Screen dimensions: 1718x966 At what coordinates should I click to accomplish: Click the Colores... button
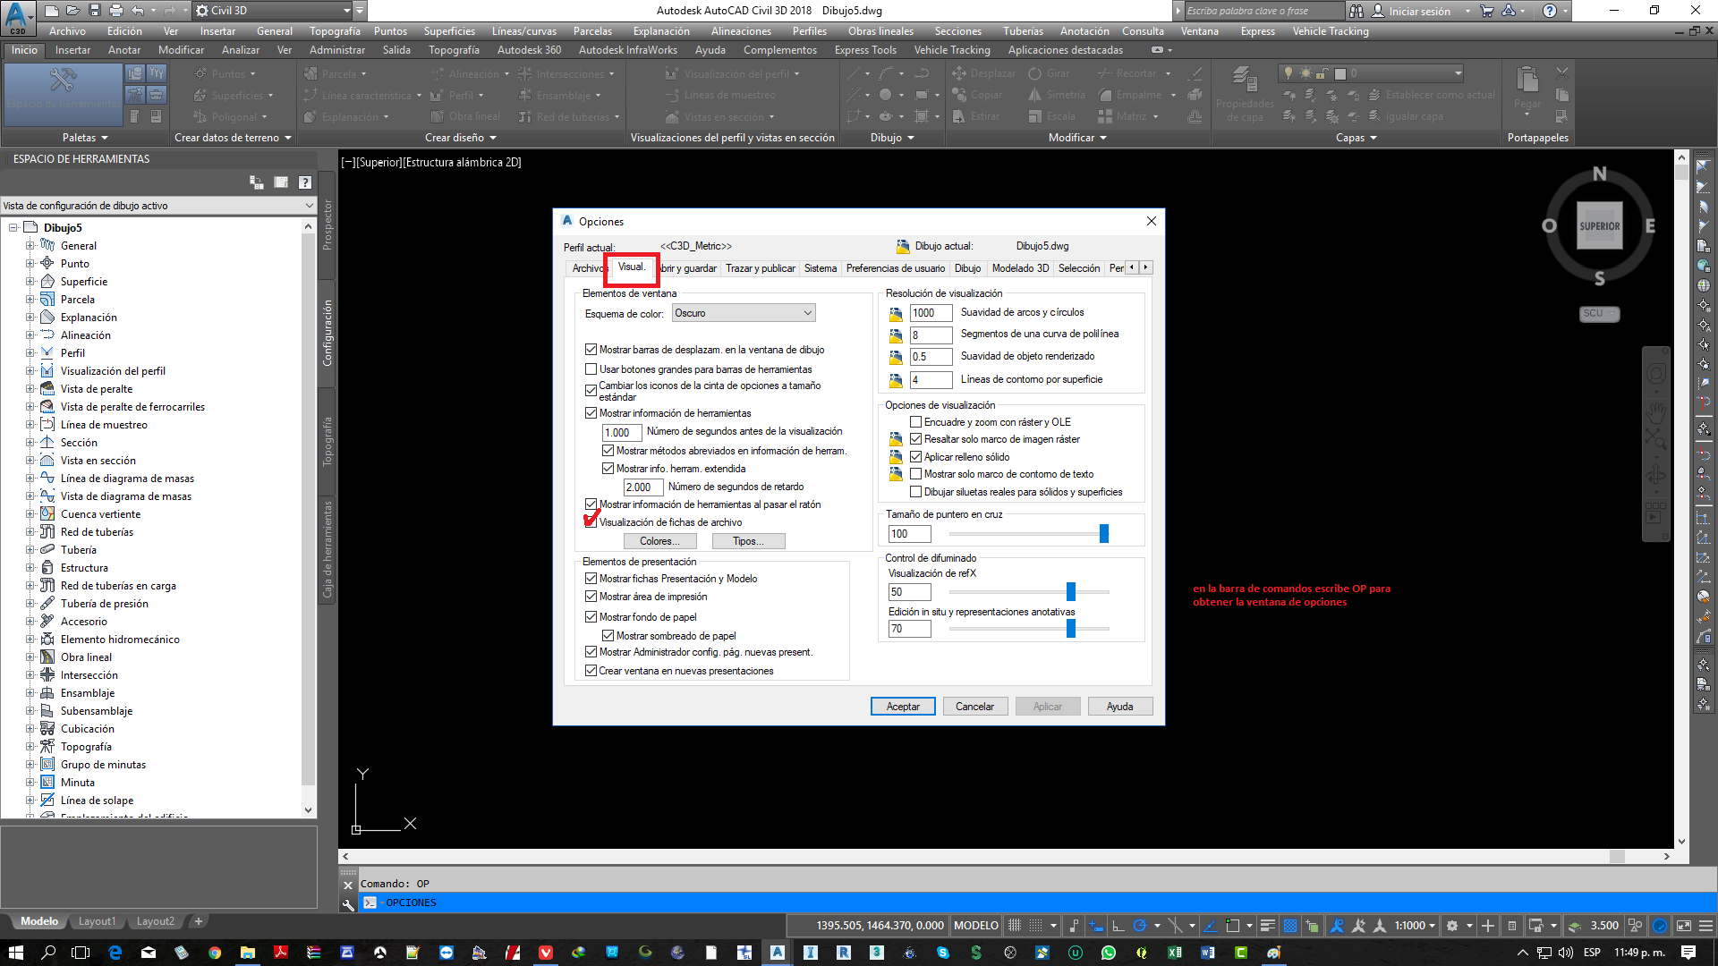pyautogui.click(x=659, y=541)
